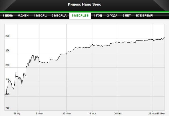Switch the chart to 1 ГОД

(x=98, y=16)
